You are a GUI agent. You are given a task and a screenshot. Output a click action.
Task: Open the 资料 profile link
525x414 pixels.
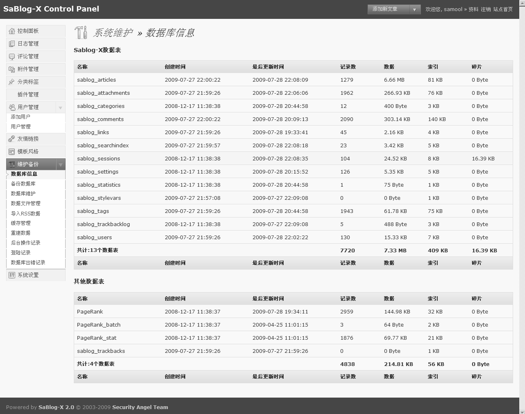click(x=473, y=9)
